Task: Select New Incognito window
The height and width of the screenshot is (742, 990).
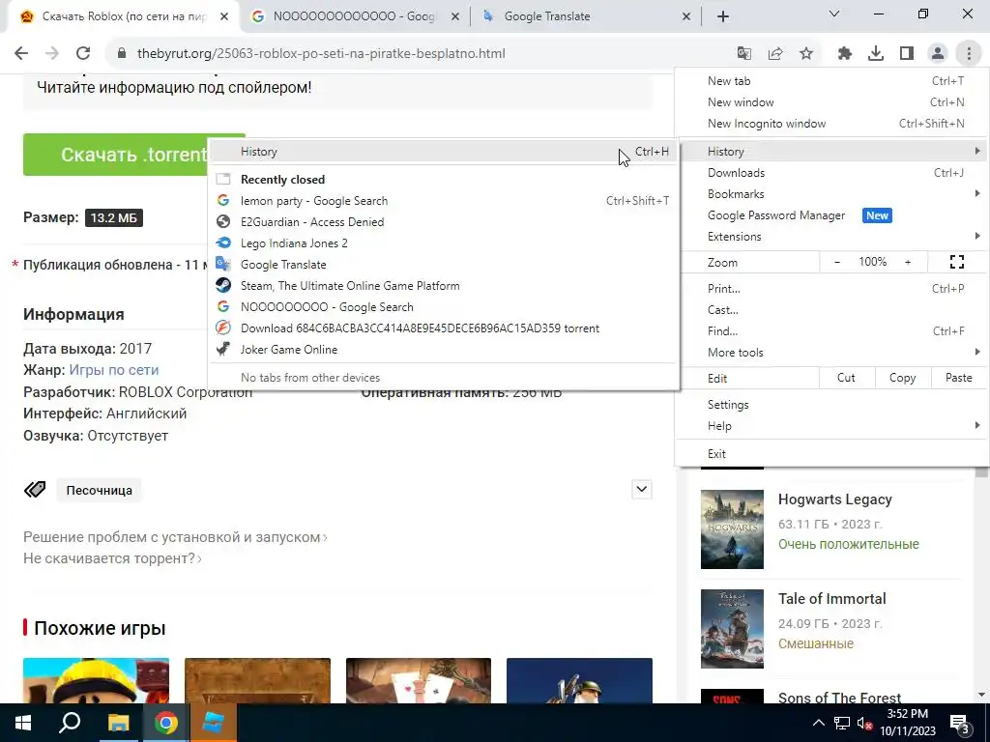Action: point(831,124)
